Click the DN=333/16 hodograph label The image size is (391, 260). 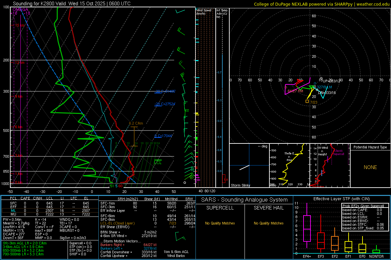327,93
